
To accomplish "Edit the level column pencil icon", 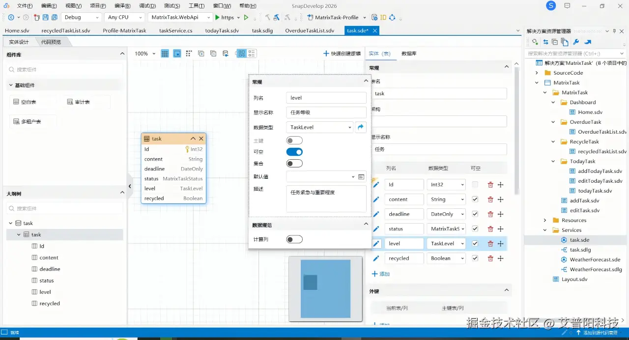I will tap(376, 244).
